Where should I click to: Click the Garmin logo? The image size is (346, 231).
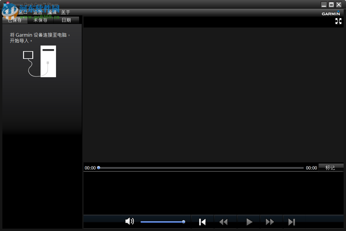331,13
